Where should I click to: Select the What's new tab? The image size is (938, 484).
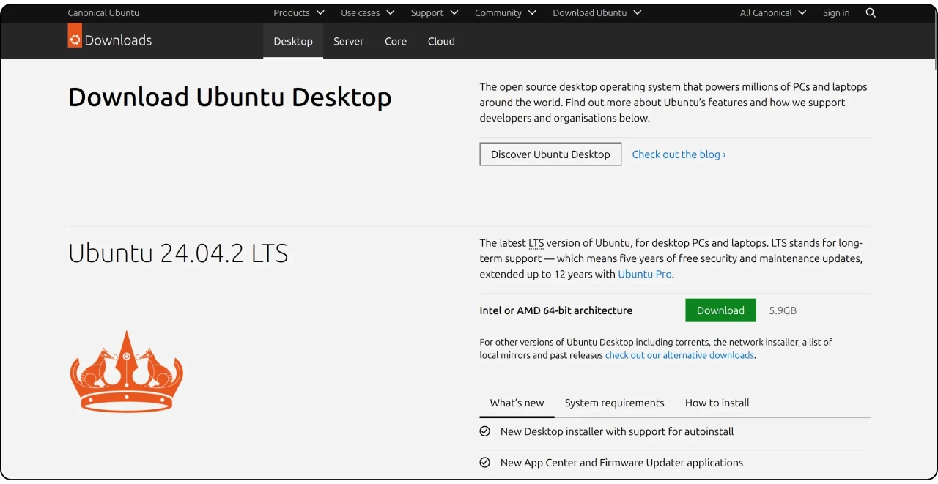517,403
